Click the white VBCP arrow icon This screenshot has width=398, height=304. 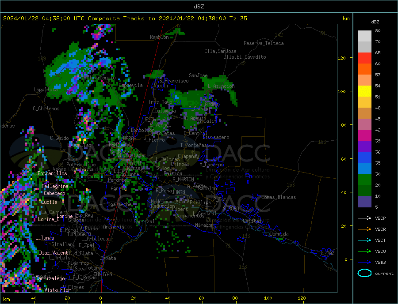click(x=364, y=218)
